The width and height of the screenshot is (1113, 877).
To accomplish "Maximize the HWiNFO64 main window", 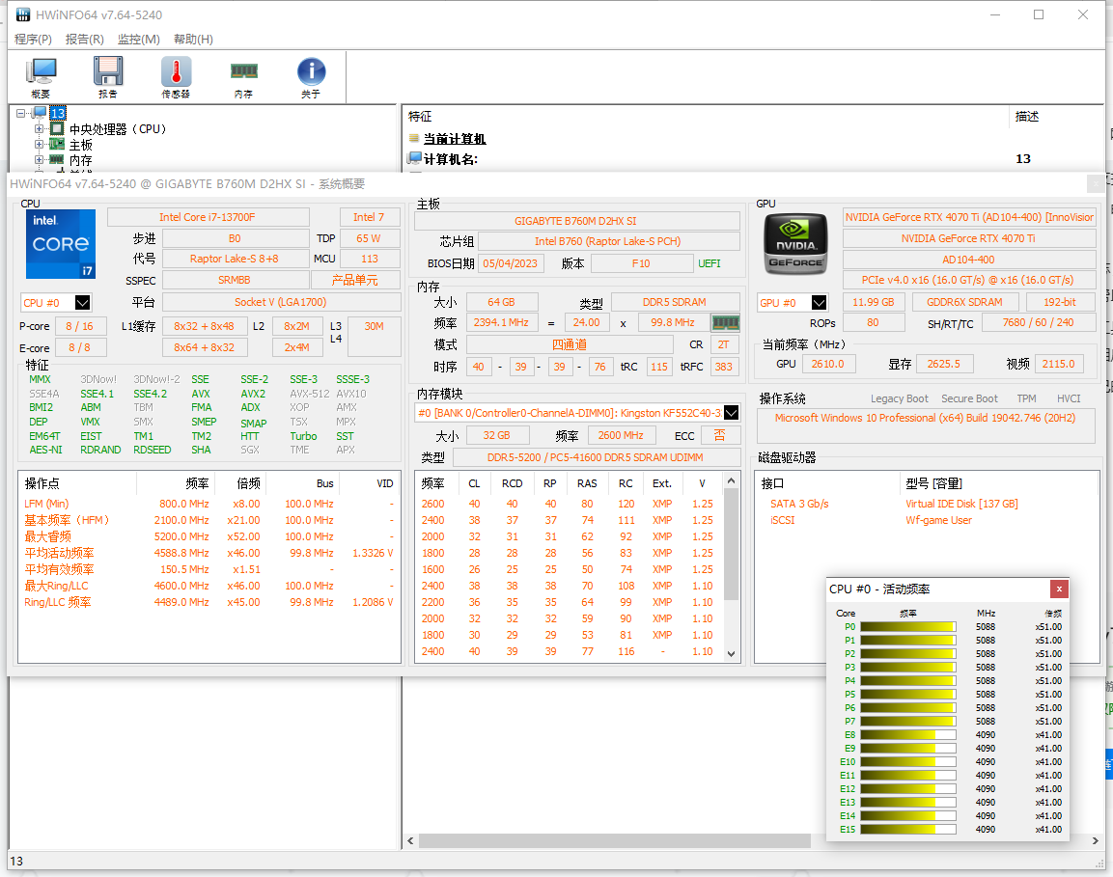I will tap(1039, 14).
